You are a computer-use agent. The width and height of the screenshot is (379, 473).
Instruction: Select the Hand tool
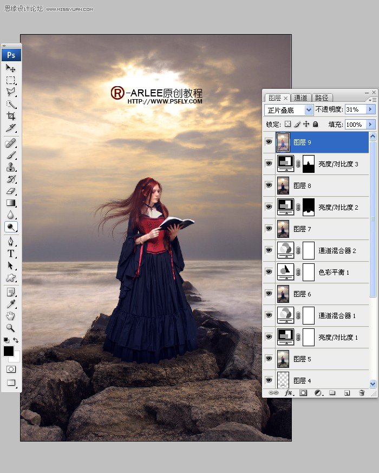coord(10,316)
